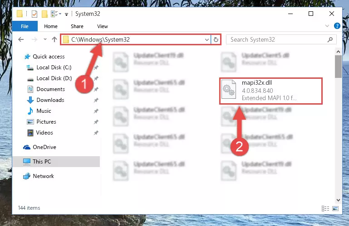Go up one level with the up arrow
This screenshot has width=349, height=226.
point(54,39)
